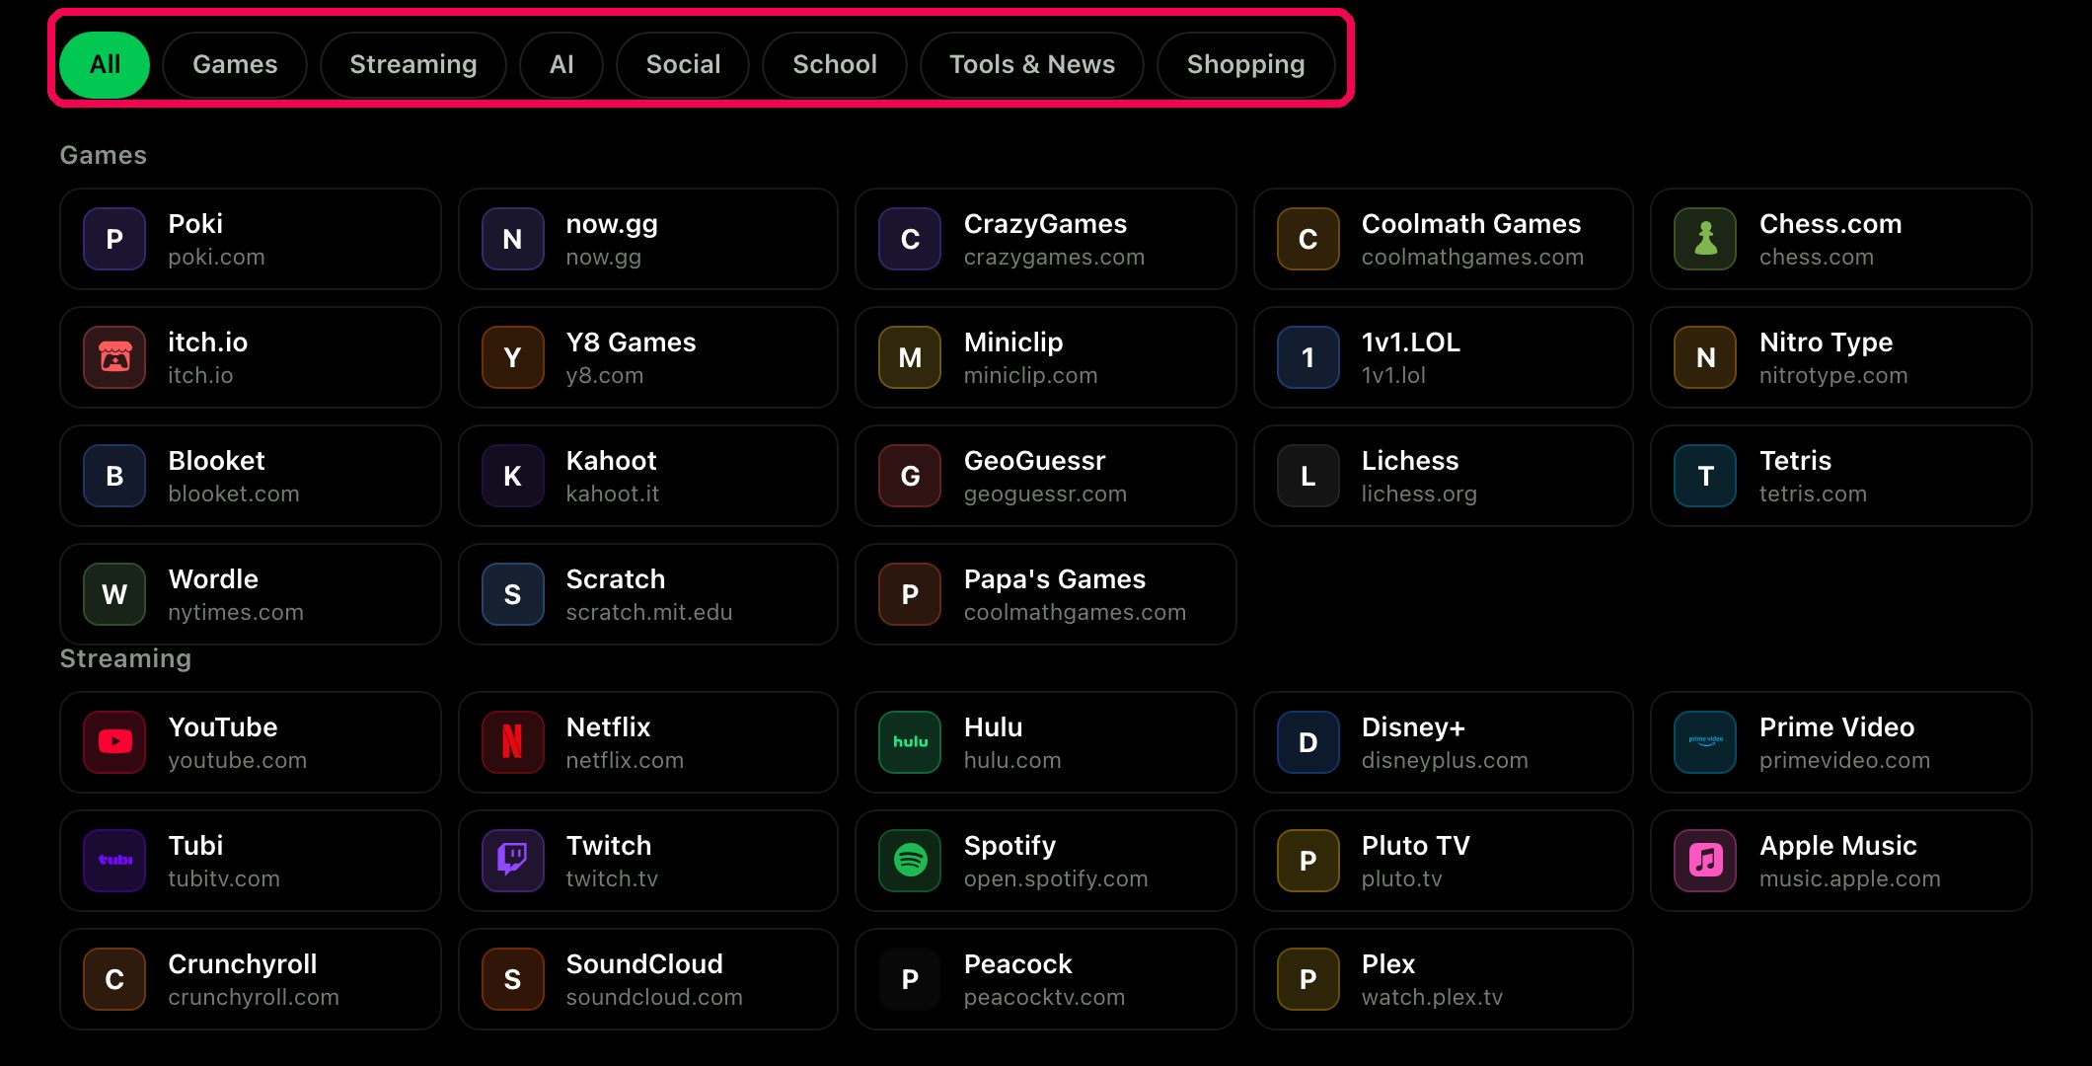
Task: Open the Tools & News tab
Action: [x=1032, y=65]
